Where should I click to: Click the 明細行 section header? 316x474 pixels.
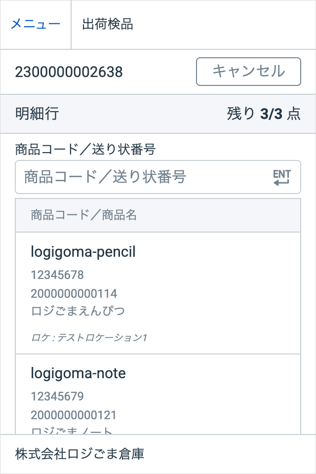(37, 114)
